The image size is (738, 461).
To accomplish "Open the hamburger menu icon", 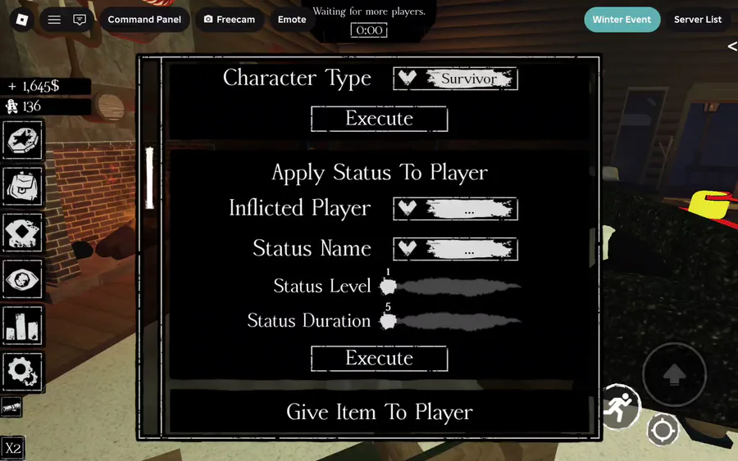I will pyautogui.click(x=54, y=20).
